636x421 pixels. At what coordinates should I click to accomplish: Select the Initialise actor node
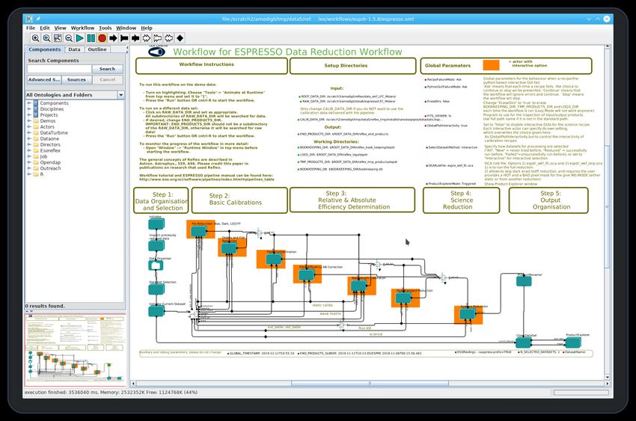156,224
